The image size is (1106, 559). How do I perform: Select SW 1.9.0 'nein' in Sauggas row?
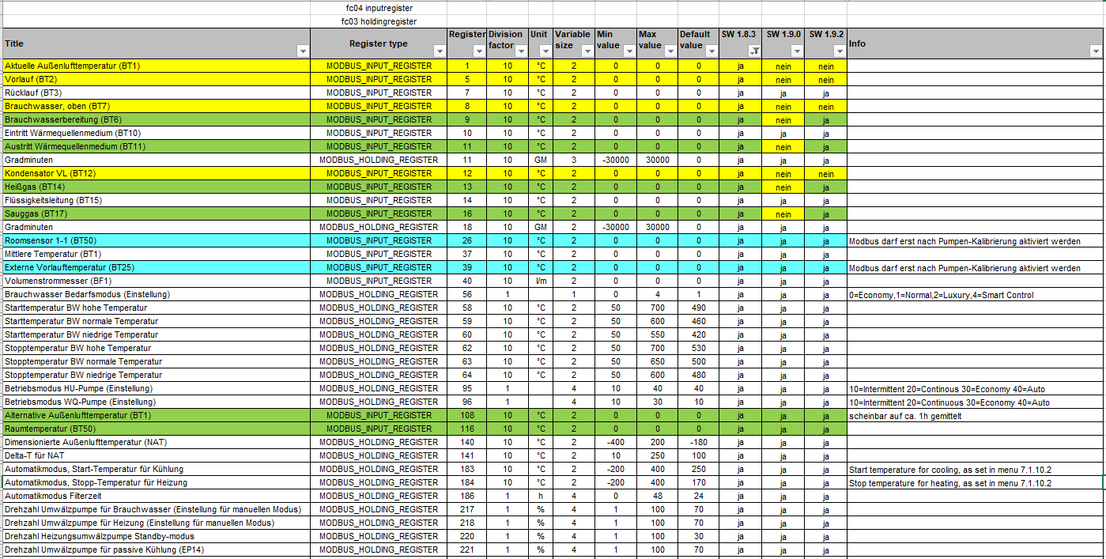pyautogui.click(x=783, y=213)
